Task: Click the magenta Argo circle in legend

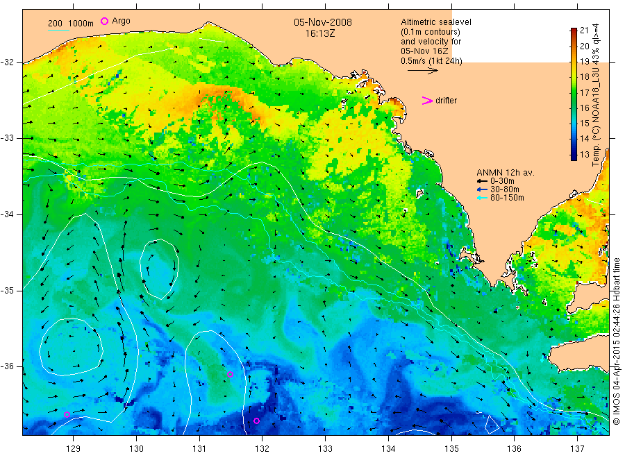Action: point(104,21)
